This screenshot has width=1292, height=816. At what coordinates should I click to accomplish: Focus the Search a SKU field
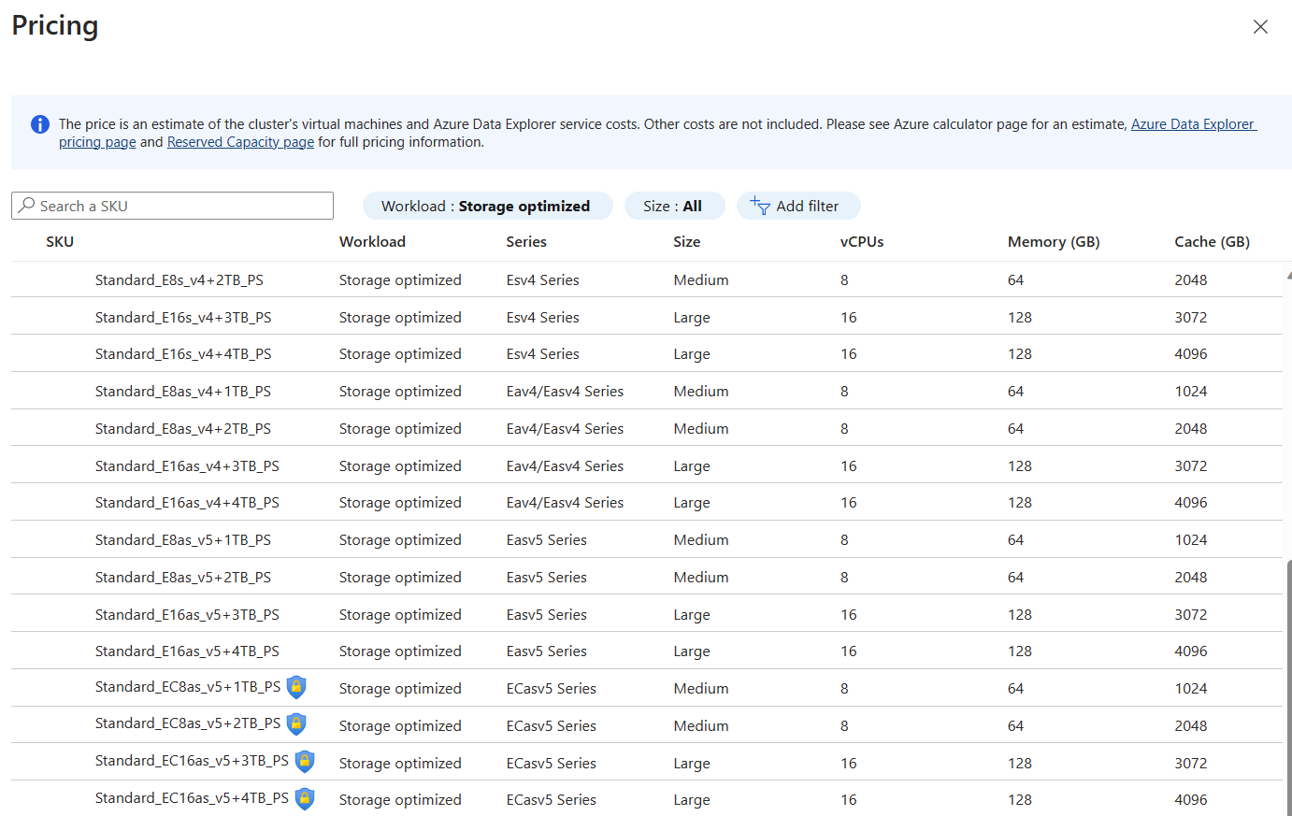[172, 206]
